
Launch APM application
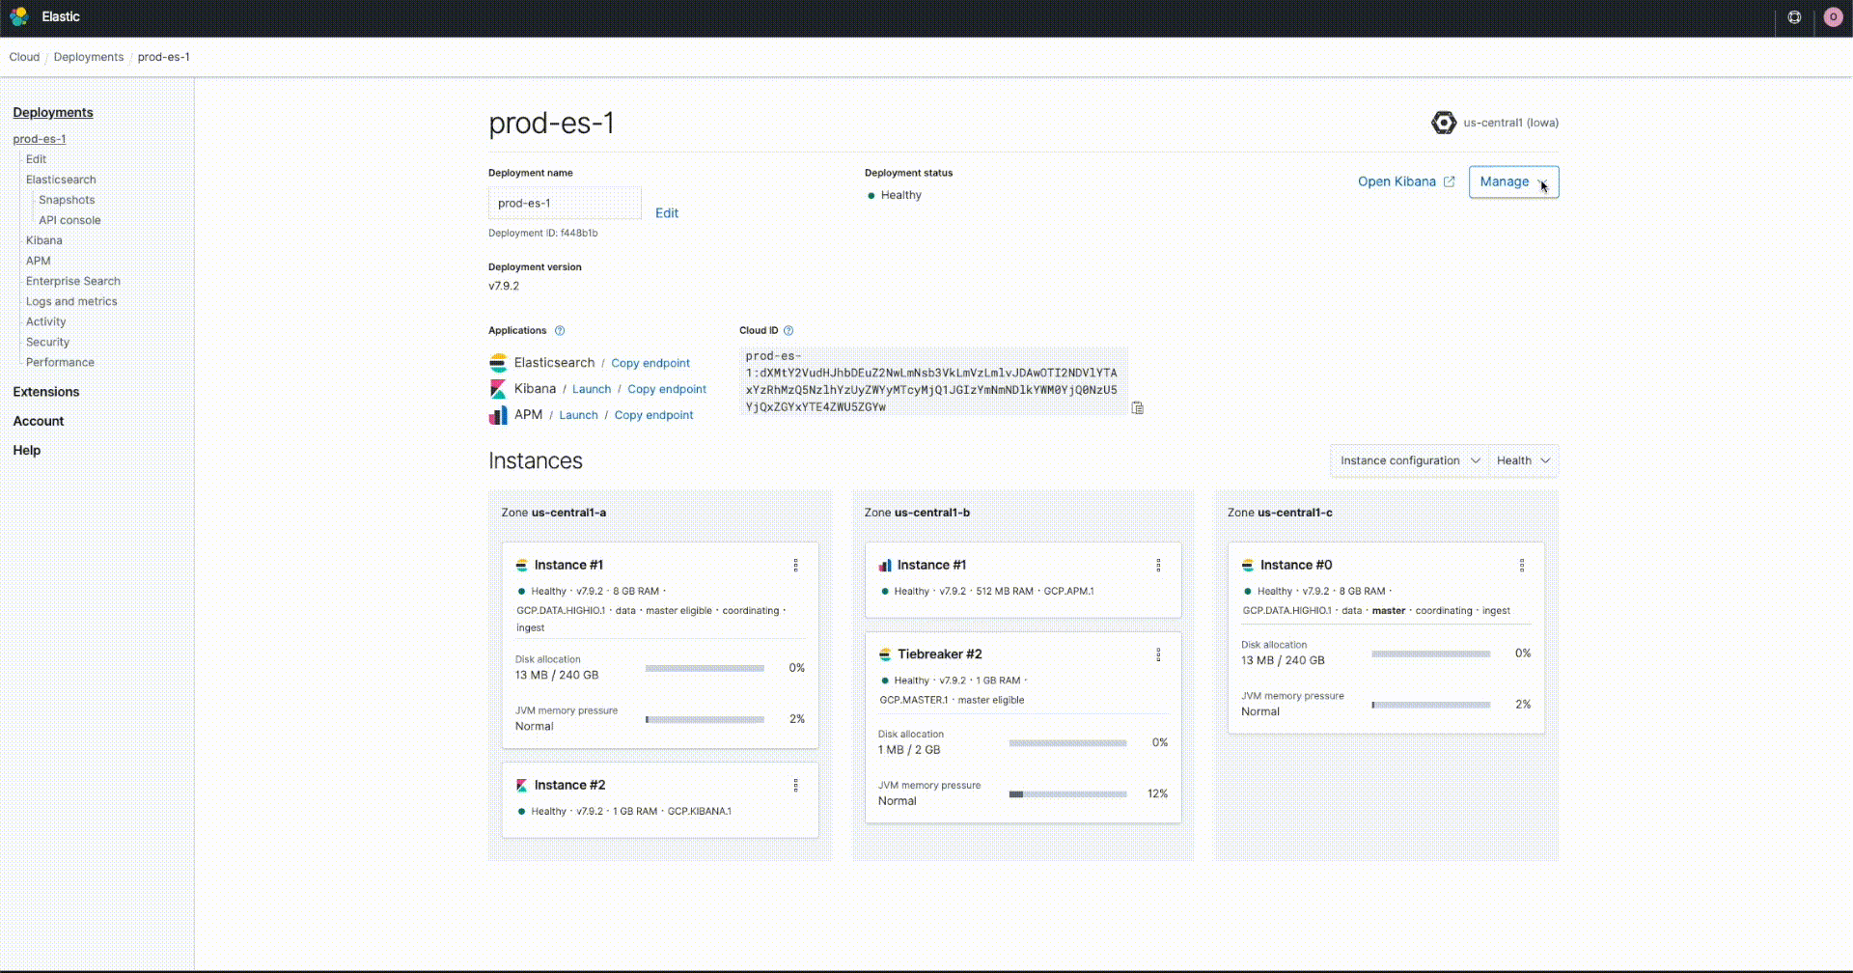pos(578,415)
